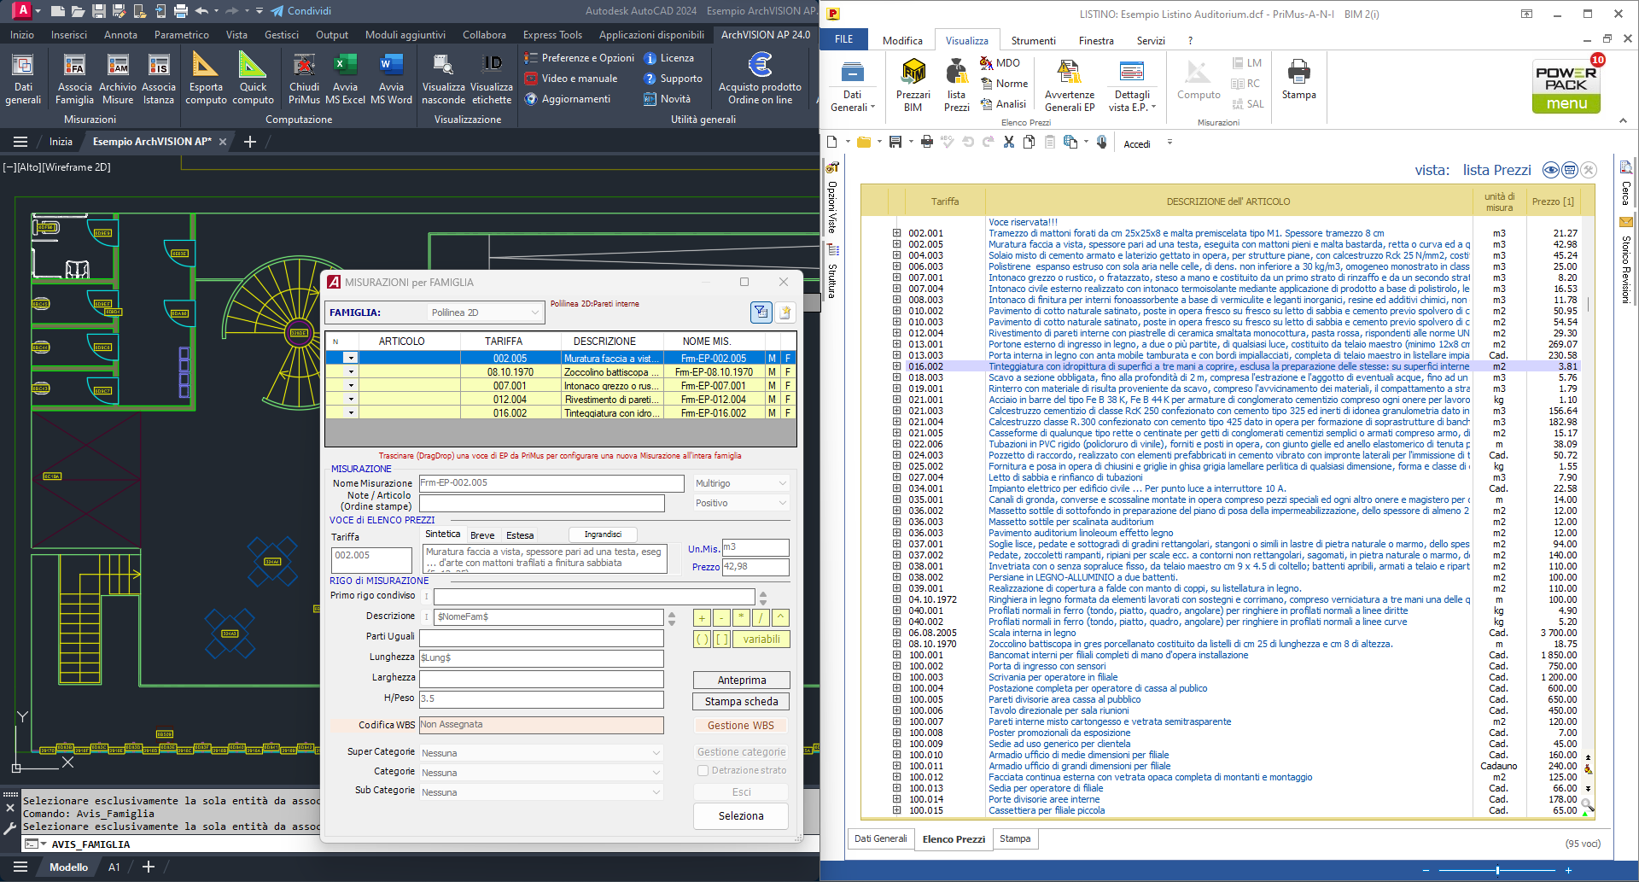Select the Estesa description mode

[x=520, y=535]
